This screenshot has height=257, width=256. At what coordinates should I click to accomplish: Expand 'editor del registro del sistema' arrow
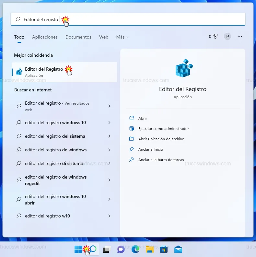coord(109,136)
